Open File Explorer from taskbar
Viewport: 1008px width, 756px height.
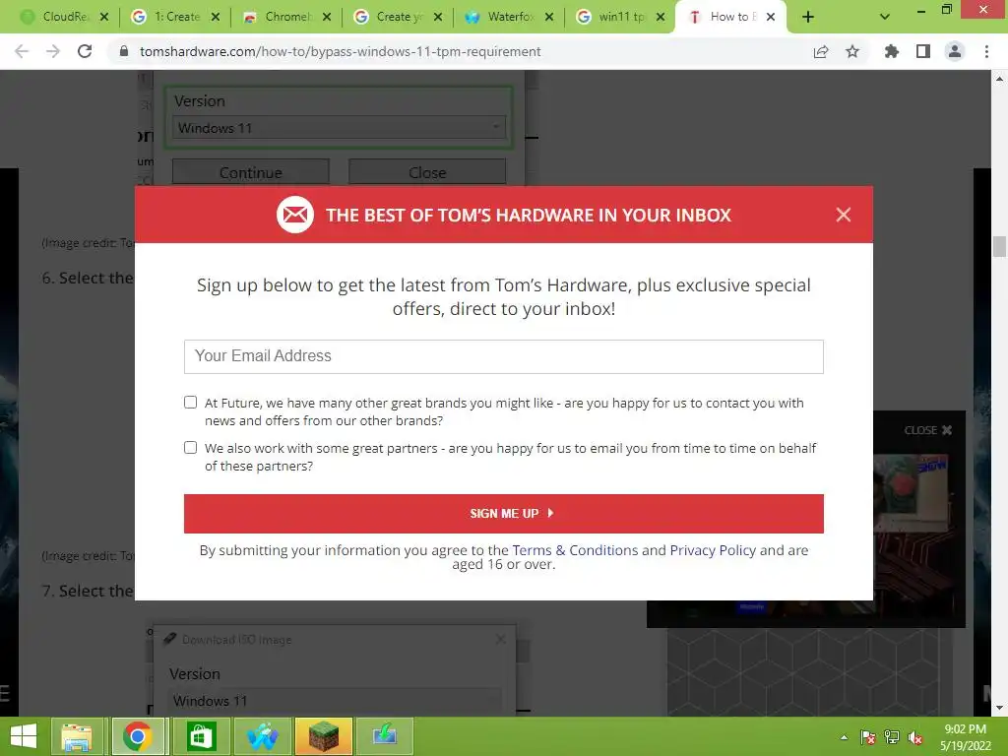pos(77,736)
